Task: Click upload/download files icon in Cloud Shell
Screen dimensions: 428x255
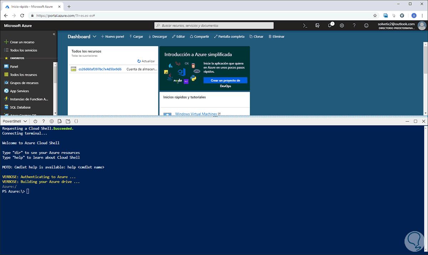Action: point(60,122)
